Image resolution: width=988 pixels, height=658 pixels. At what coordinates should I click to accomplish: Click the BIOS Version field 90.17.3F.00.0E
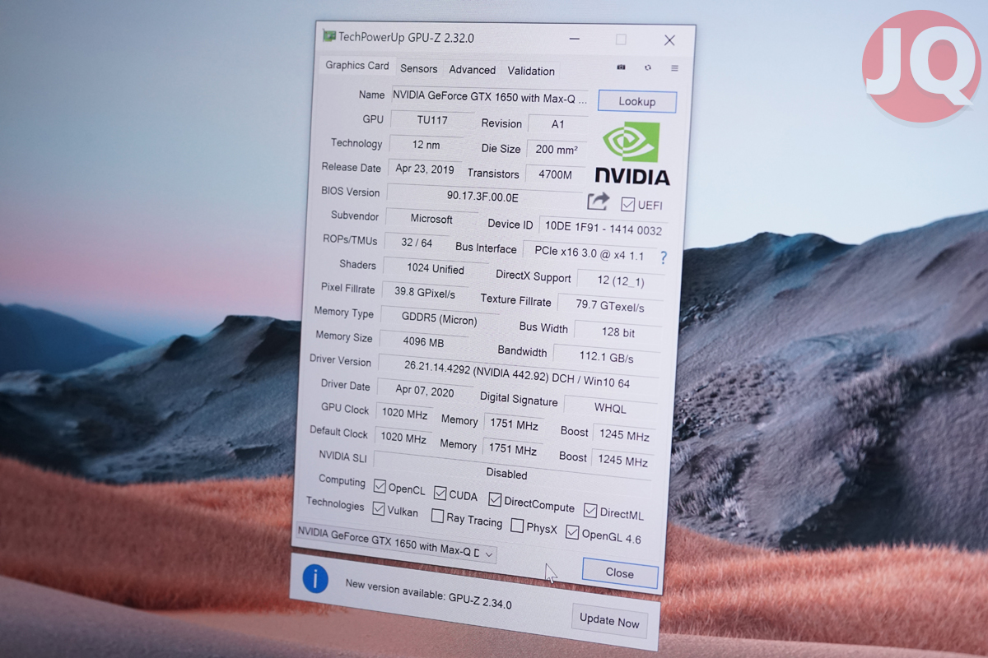[484, 197]
